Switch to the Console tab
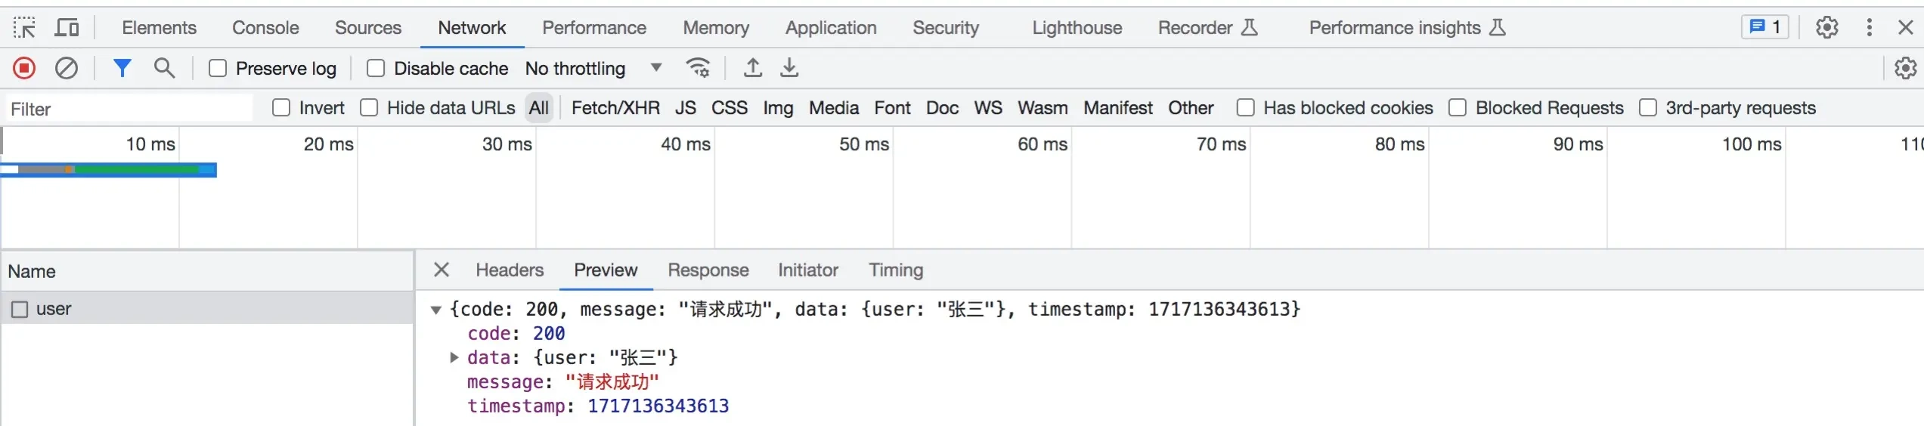Screen dimensions: 1924x426 265,28
